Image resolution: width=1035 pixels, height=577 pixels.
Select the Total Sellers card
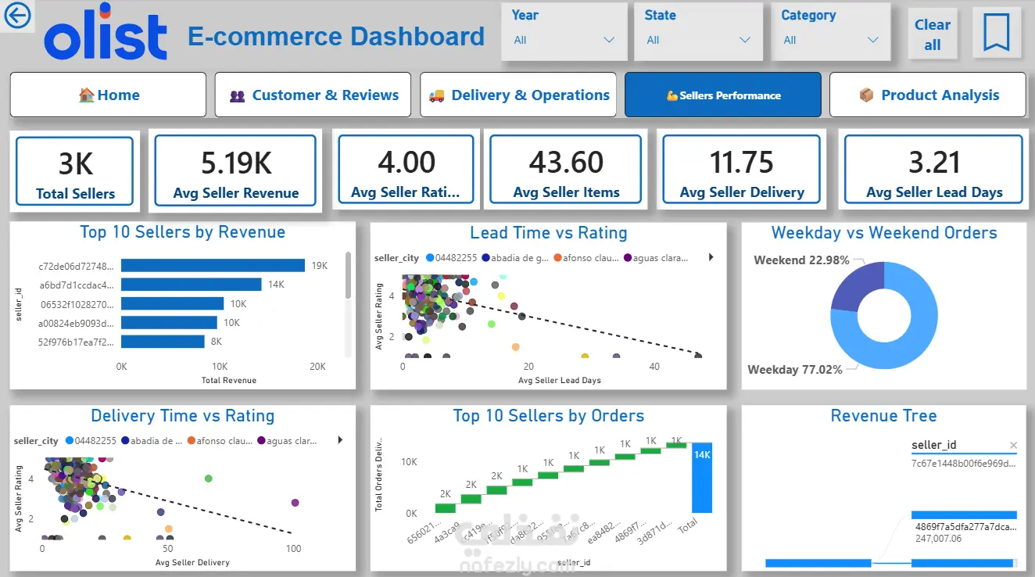75,170
